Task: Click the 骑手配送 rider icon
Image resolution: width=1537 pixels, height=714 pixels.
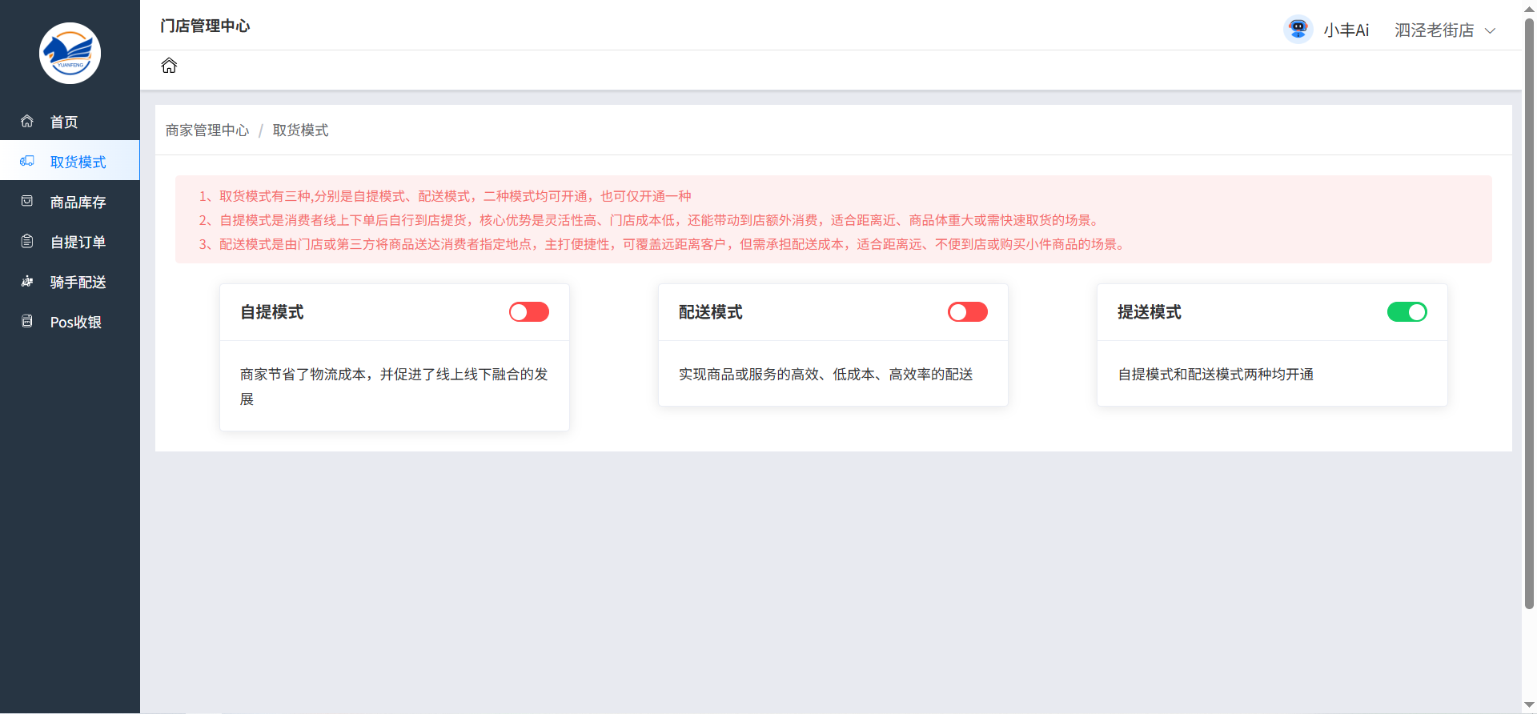Action: (27, 282)
